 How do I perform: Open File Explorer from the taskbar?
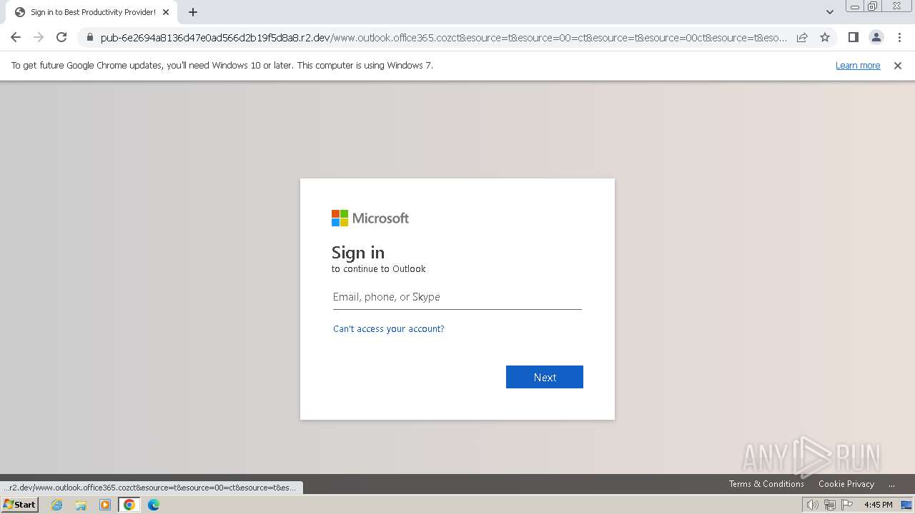coord(81,505)
